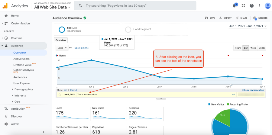Click the All accounts breadcrumb
272x135 pixels.
(x=40, y=3)
